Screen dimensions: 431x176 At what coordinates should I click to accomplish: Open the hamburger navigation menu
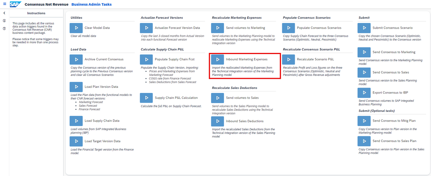point(4,4)
